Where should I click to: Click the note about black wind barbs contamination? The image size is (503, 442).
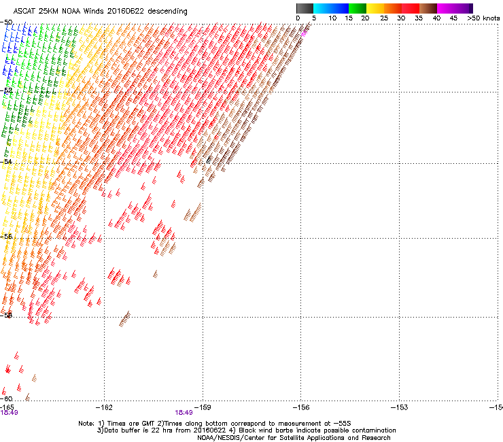coord(313,430)
